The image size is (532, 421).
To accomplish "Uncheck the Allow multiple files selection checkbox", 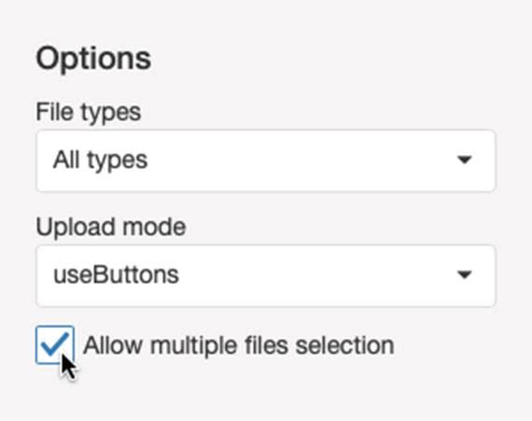I will tap(55, 344).
